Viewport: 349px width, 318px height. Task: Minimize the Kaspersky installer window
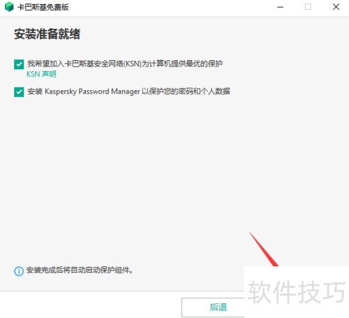tap(281, 7)
